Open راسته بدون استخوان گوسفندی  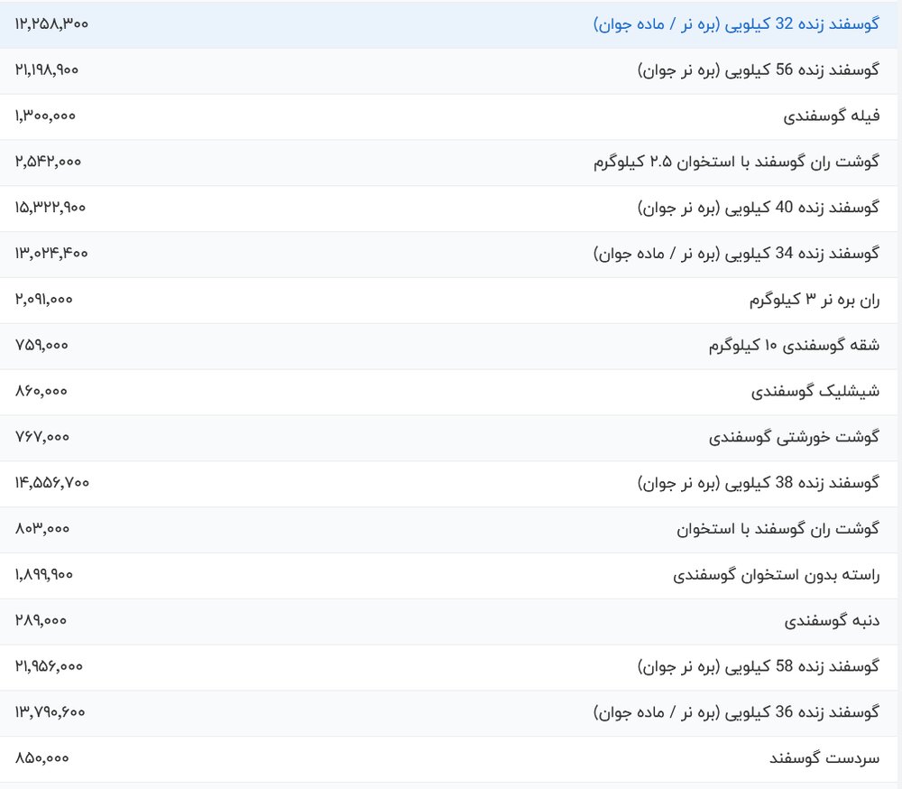[776, 576]
